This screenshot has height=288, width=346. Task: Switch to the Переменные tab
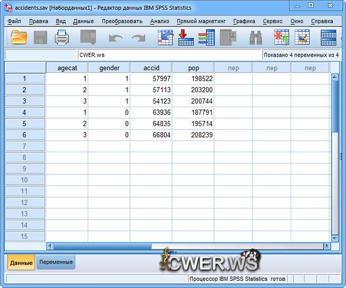(x=56, y=262)
